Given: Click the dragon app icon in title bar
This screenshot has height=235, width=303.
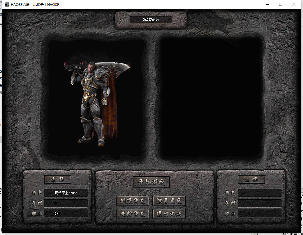Looking at the screenshot, I should [7, 4].
